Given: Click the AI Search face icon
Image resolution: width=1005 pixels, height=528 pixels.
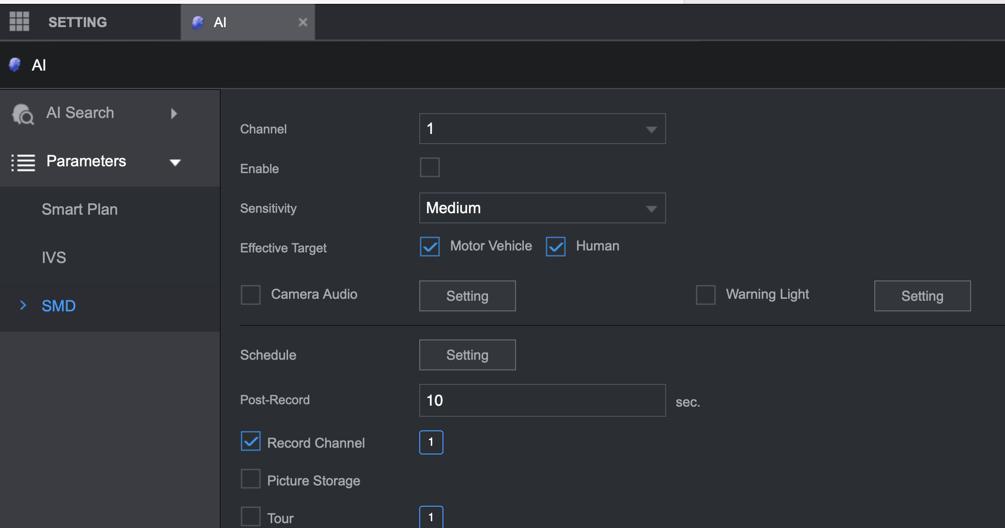Looking at the screenshot, I should pyautogui.click(x=23, y=114).
